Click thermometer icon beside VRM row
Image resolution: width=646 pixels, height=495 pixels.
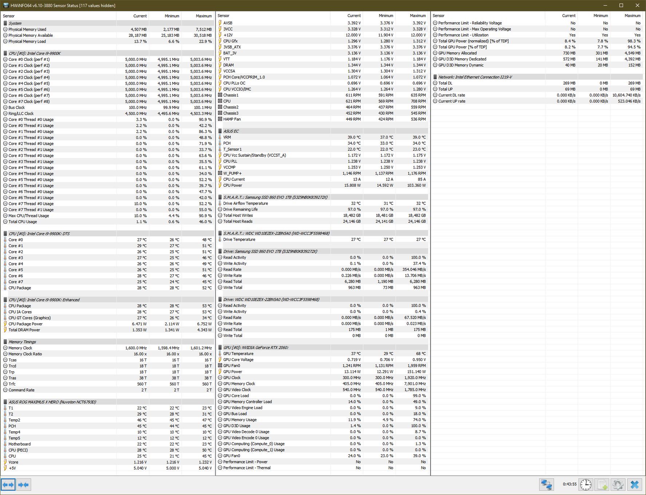220,137
